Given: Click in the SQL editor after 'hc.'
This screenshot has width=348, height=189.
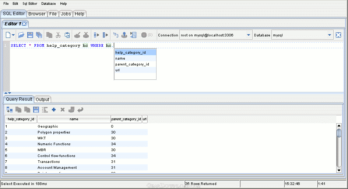Looking at the screenshot, I should (x=114, y=46).
